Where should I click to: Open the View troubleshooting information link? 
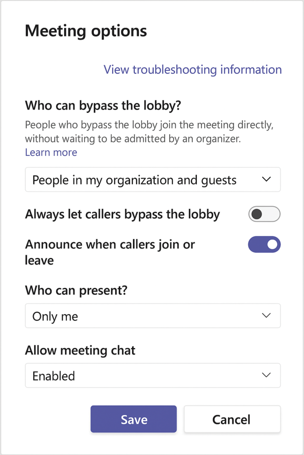192,70
